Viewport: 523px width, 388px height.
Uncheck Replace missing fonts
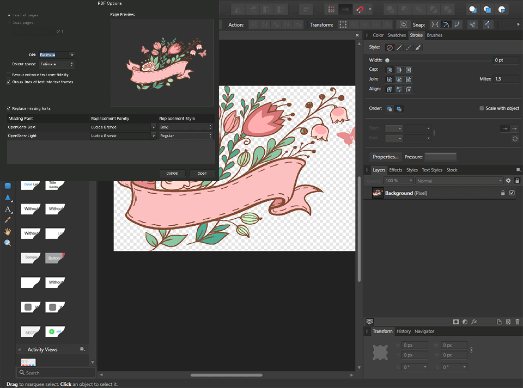[8, 108]
